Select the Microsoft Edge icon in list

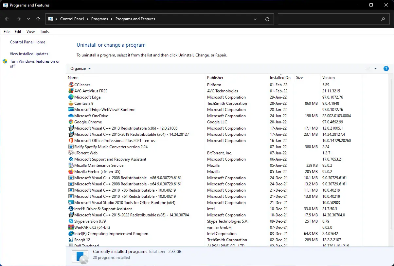(x=71, y=97)
